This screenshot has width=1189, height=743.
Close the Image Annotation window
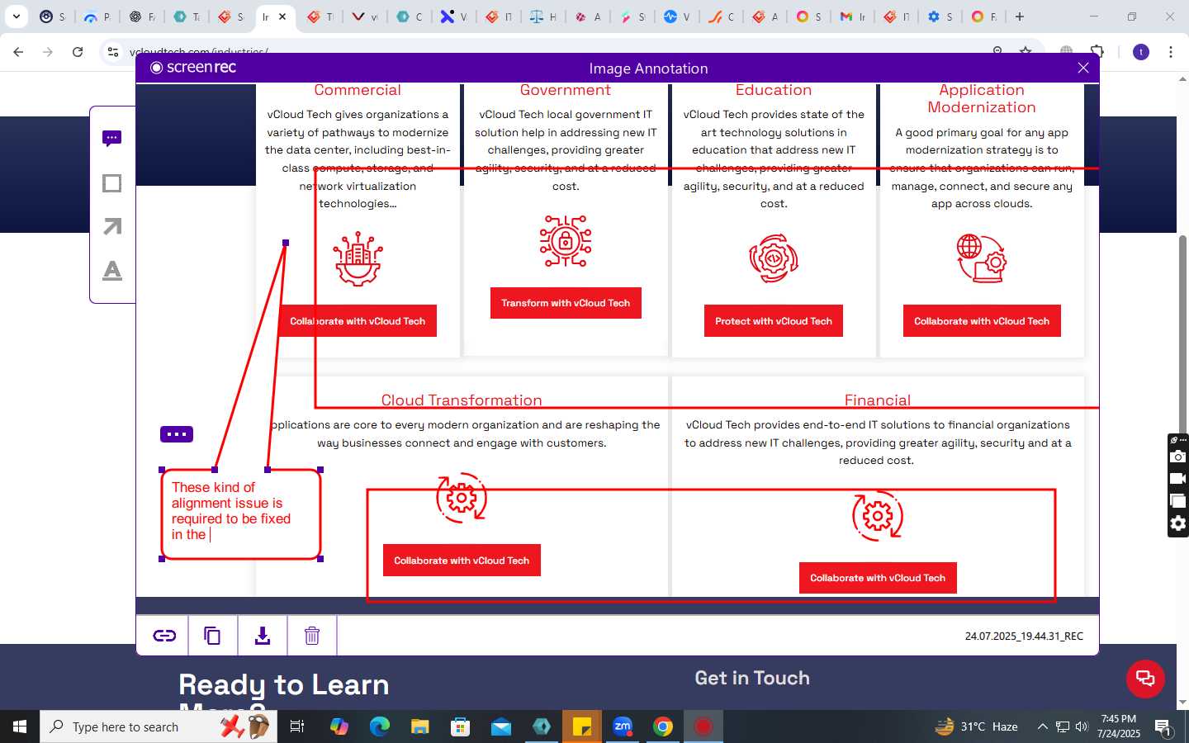[x=1083, y=68]
